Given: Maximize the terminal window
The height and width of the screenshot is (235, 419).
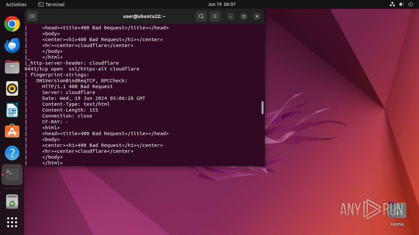Looking at the screenshot, I should coord(244,16).
